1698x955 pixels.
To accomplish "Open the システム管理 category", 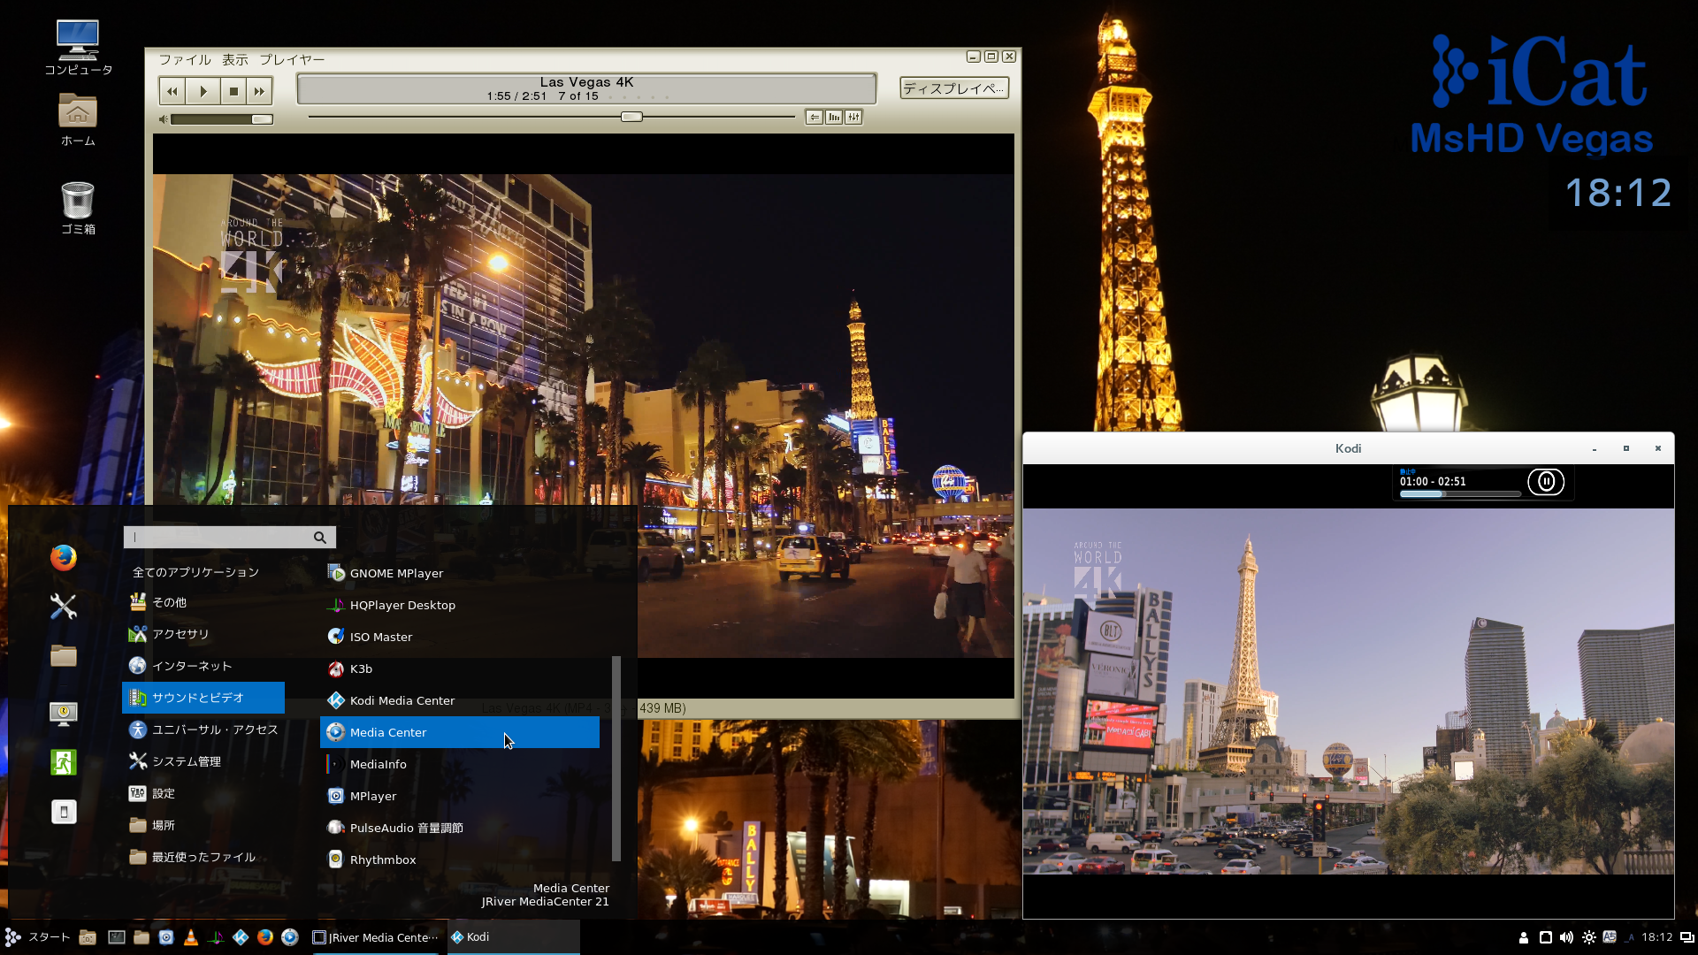I will pyautogui.click(x=203, y=761).
